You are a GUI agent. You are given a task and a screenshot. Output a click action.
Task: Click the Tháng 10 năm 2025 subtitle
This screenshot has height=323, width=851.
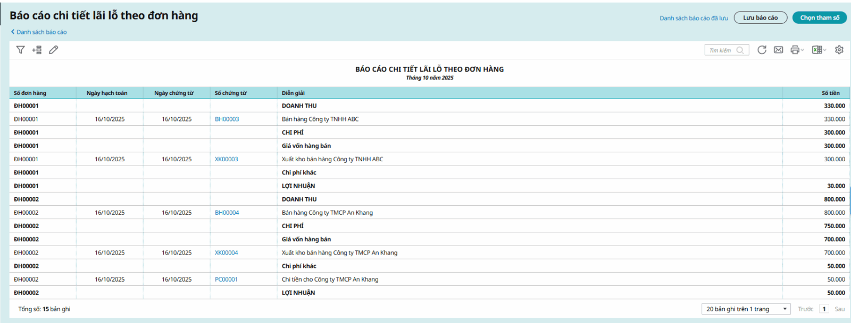(x=430, y=78)
